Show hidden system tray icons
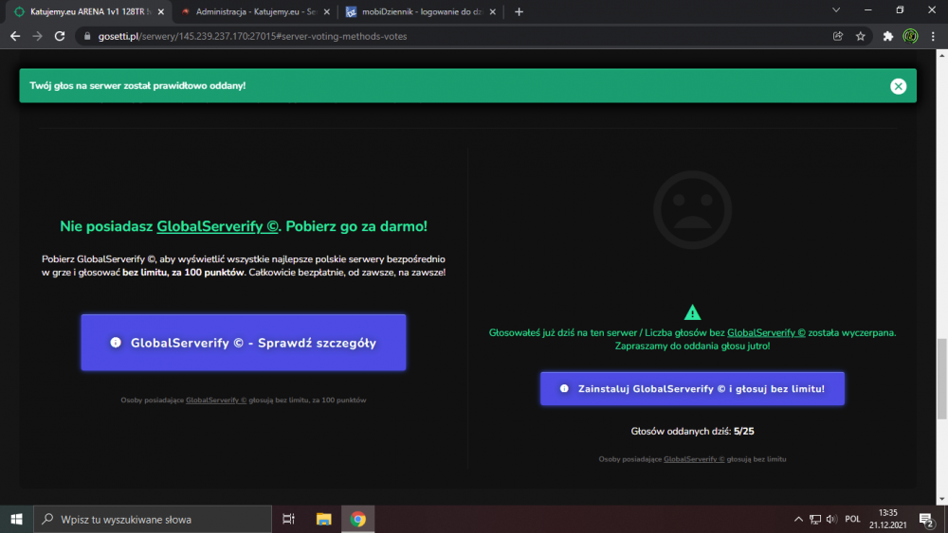Viewport: 948px width, 533px height. 798,519
